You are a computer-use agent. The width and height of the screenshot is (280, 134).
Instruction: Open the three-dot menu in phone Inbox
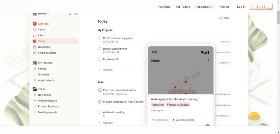(208, 61)
